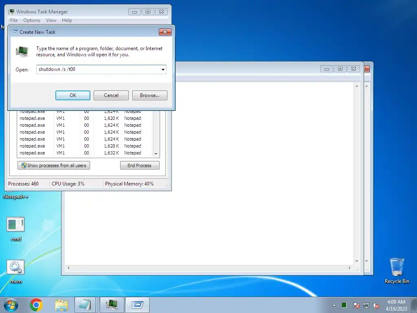Open Windows Explorer from taskbar
Viewport: 417px width, 313px height.
[x=61, y=305]
